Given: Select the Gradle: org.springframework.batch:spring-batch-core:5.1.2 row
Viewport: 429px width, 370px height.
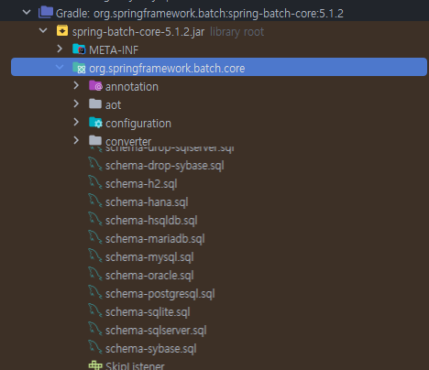Looking at the screenshot, I should [200, 14].
